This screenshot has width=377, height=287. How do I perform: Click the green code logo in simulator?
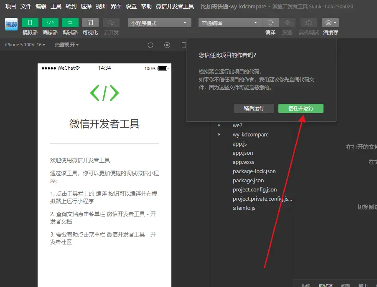tap(104, 93)
